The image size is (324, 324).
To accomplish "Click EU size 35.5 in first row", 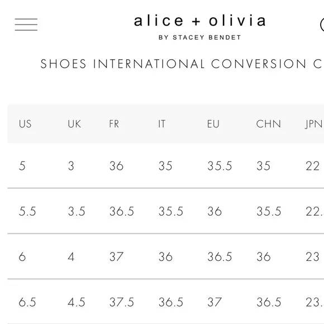I will pos(220,166).
